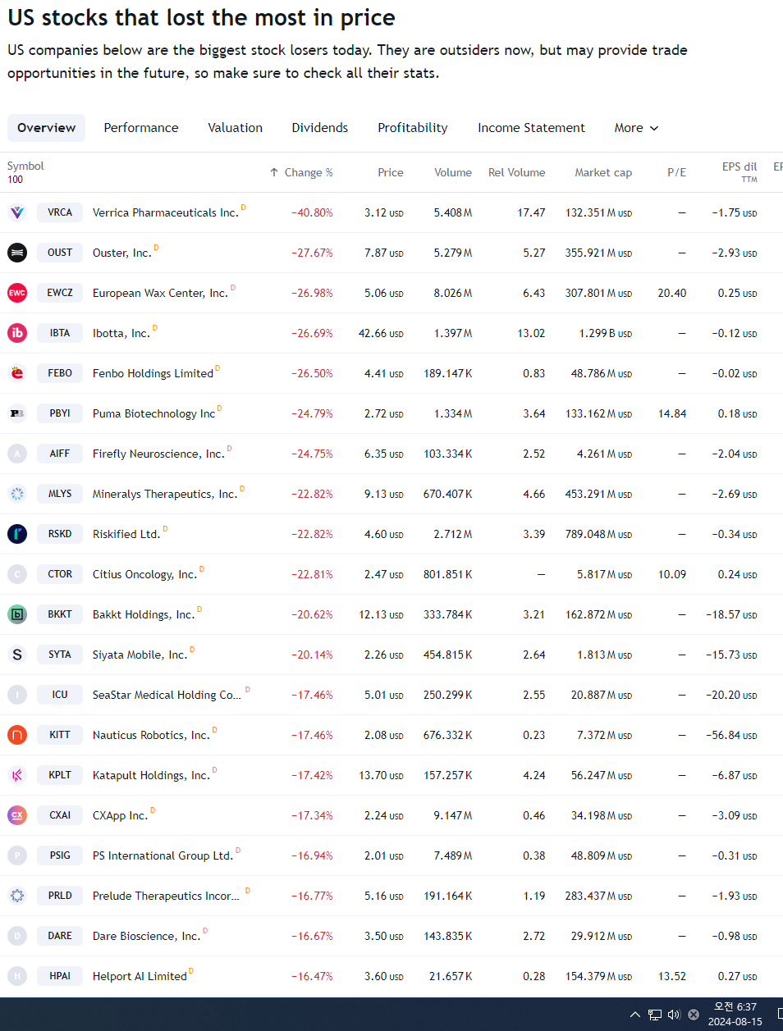Open the VRCA ticker link
This screenshot has width=783, height=1031.
point(60,212)
